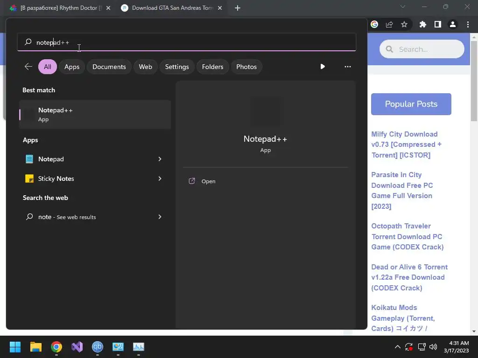Expand Notepad result chevron
This screenshot has height=358, width=478.
point(160,159)
